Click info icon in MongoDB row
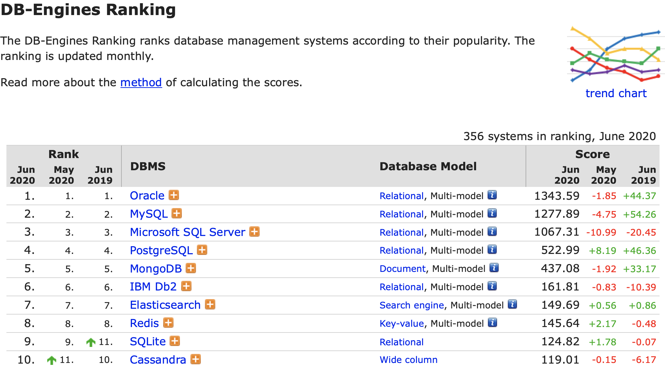Image resolution: width=665 pixels, height=370 pixels. pyautogui.click(x=494, y=268)
